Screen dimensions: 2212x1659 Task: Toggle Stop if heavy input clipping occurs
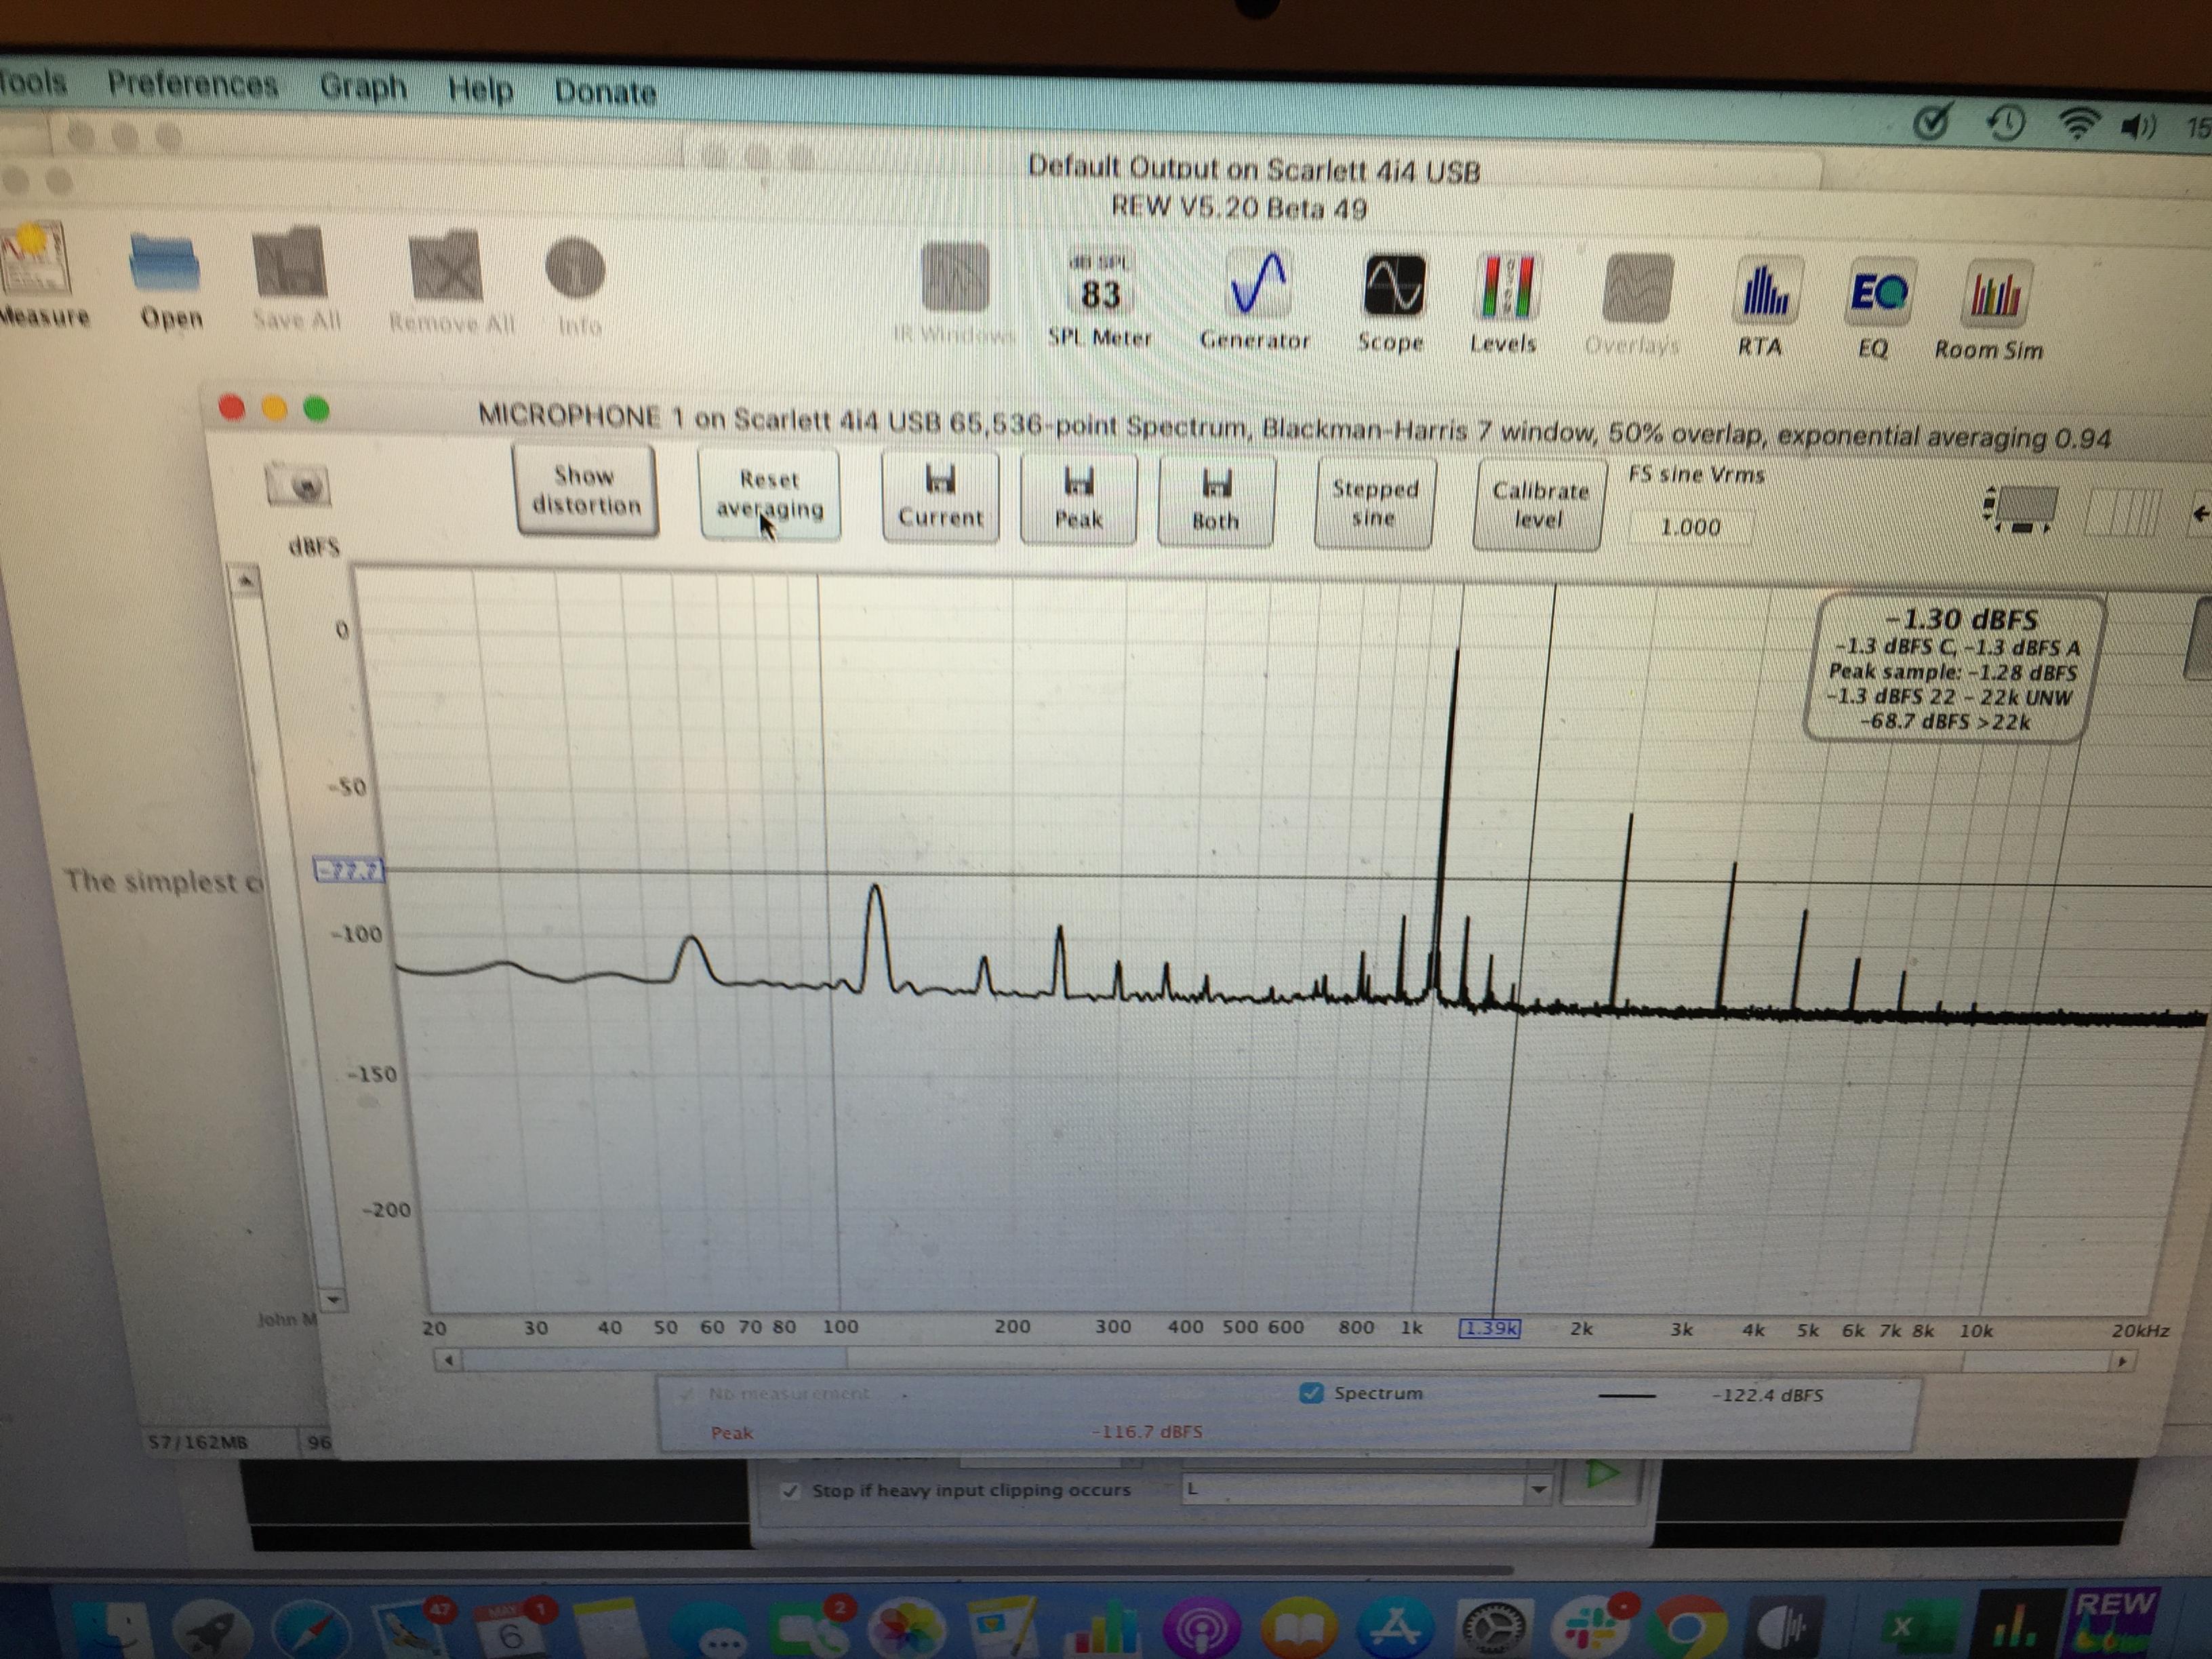click(x=791, y=1490)
